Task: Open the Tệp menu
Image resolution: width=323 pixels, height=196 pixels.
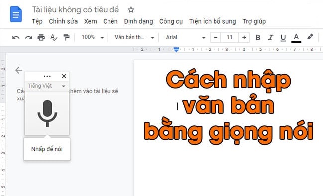Action: coord(37,21)
